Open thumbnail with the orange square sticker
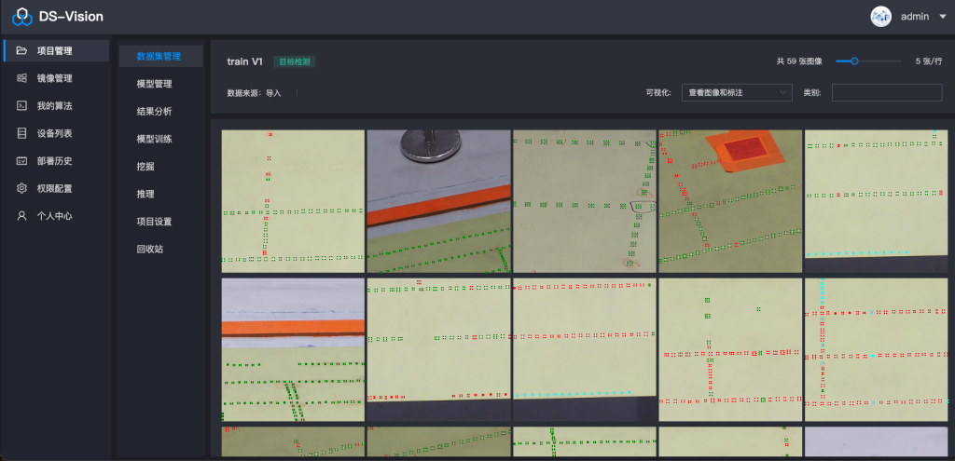This screenshot has width=955, height=461. pos(730,201)
